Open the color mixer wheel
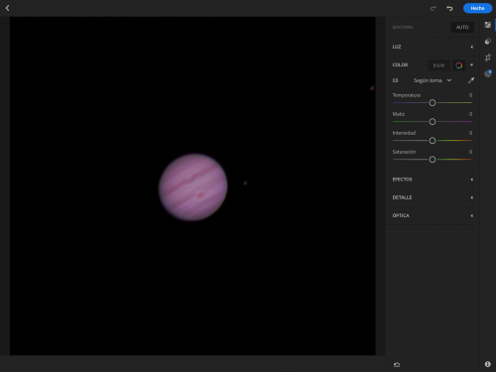Viewport: 496px width, 372px height. [458, 65]
